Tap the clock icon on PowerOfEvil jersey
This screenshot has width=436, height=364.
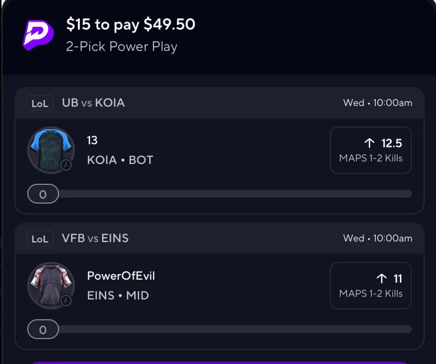66,301
